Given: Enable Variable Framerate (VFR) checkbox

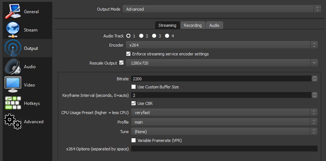Looking at the screenshot, I should tap(134, 140).
